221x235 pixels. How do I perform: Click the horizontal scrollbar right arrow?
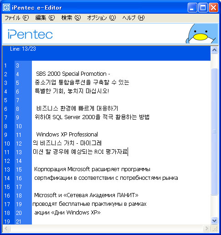[x=207, y=228]
